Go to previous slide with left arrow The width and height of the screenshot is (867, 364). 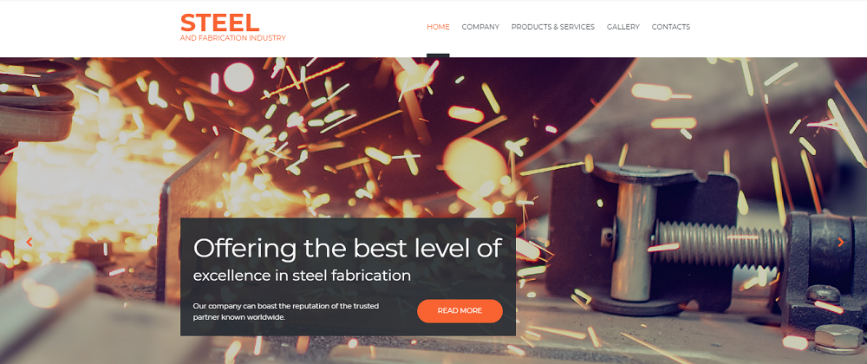tap(29, 242)
